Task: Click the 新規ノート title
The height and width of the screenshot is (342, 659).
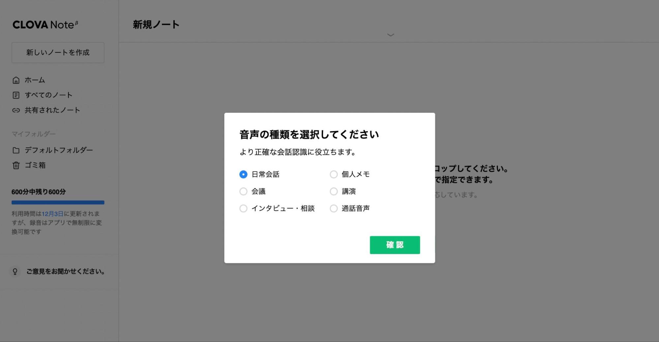Action: coord(156,25)
